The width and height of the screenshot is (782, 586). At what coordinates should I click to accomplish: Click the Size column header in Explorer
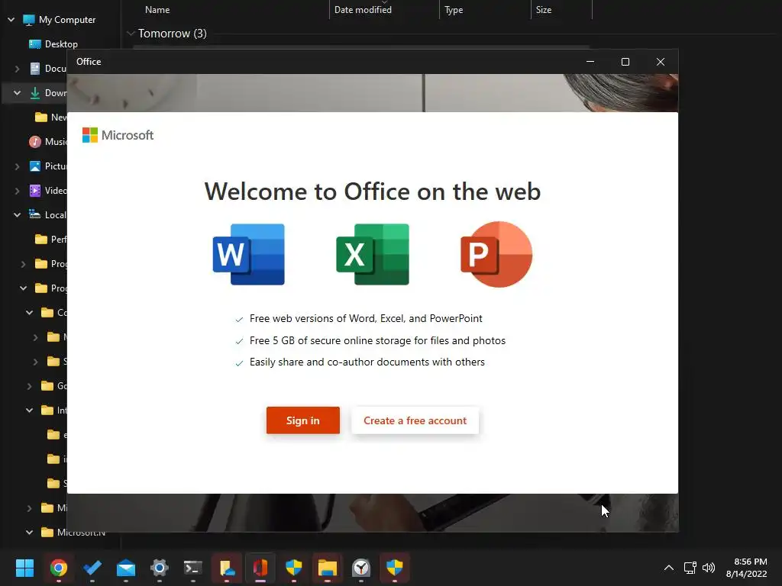[x=544, y=9]
